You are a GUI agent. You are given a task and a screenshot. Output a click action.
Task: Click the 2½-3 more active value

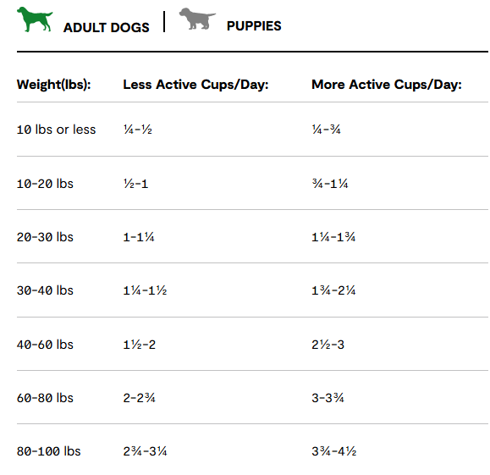click(328, 345)
